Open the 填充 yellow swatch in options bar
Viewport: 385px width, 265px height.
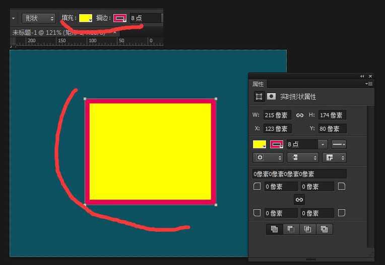pos(86,19)
